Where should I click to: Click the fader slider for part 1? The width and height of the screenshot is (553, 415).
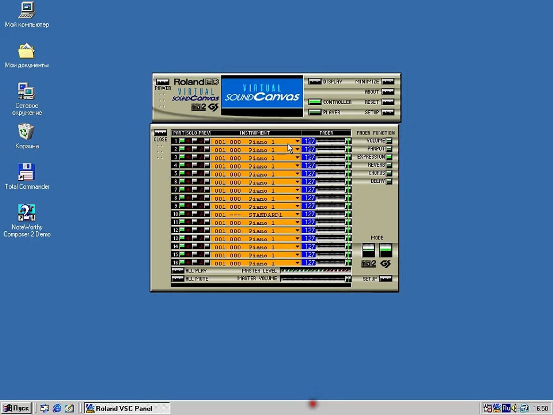(334, 141)
